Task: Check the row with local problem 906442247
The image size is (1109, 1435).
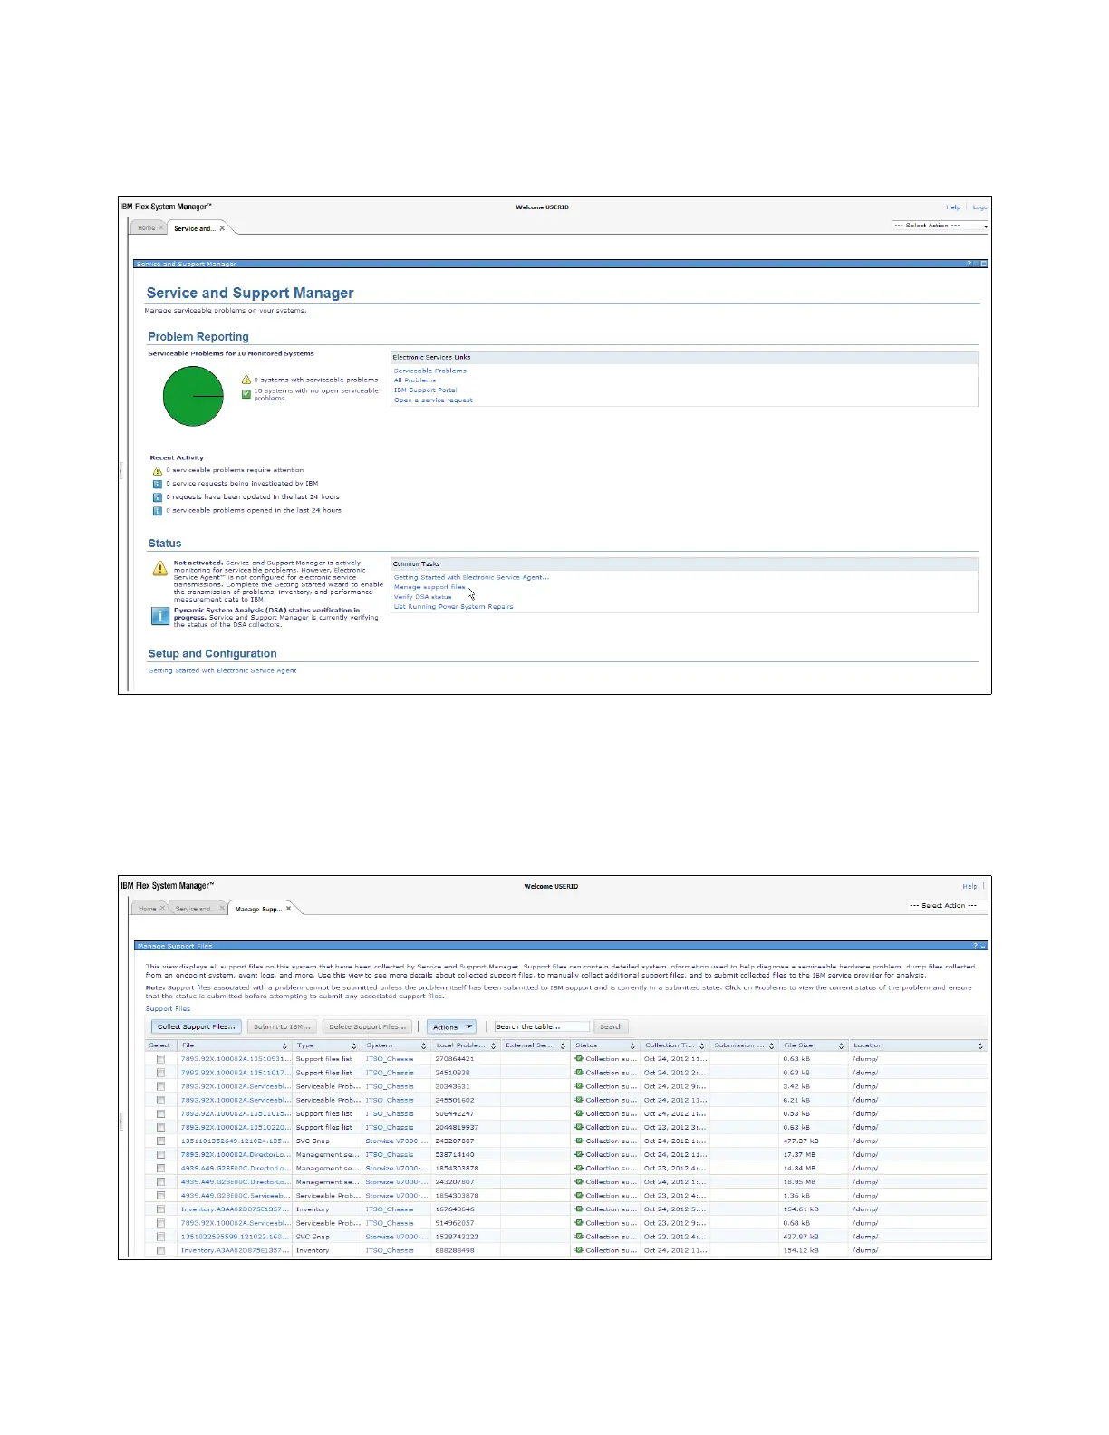Action: point(160,1113)
